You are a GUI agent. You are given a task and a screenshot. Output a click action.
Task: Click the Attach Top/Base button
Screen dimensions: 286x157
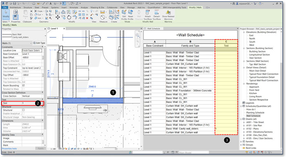pyautogui.click(x=147, y=15)
